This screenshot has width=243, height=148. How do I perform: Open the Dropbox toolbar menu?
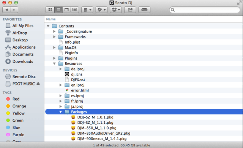(116, 10)
